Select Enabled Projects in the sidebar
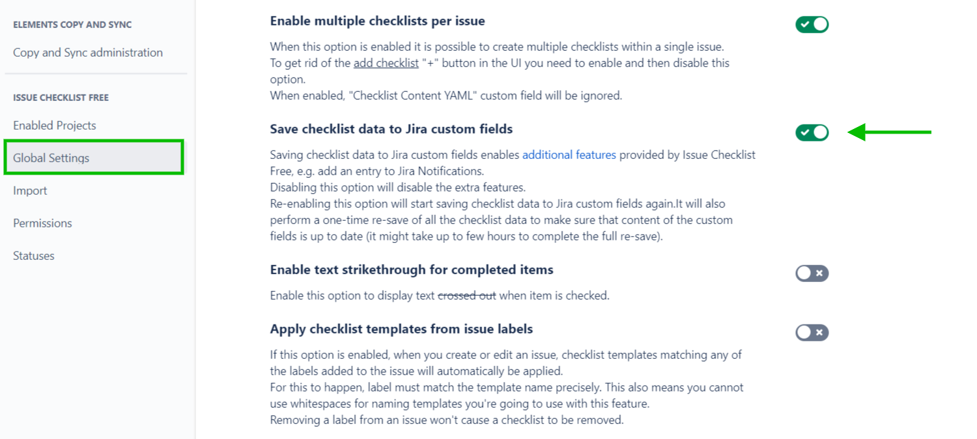The height and width of the screenshot is (439, 977). (x=55, y=125)
